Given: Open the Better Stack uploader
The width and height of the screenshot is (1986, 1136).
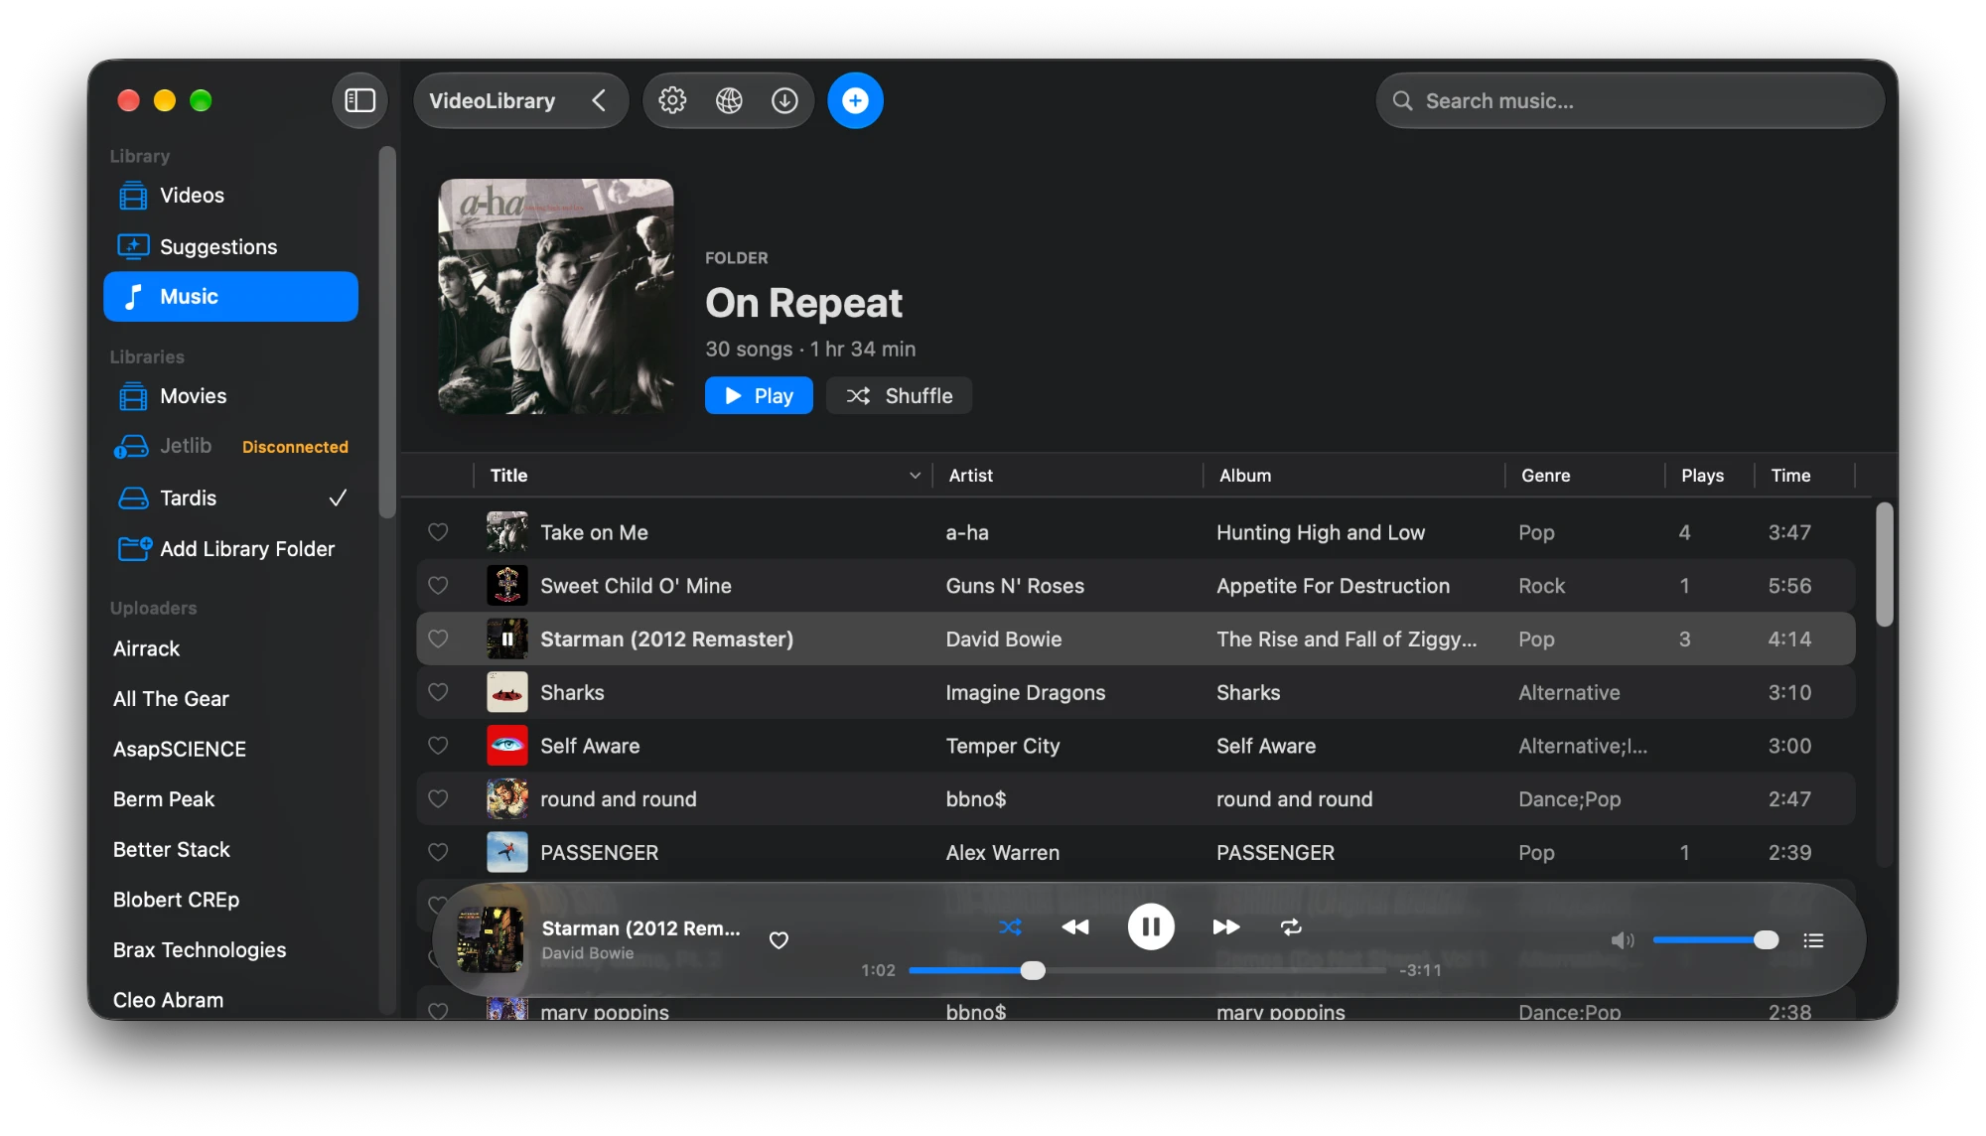Looking at the screenshot, I should 172,850.
